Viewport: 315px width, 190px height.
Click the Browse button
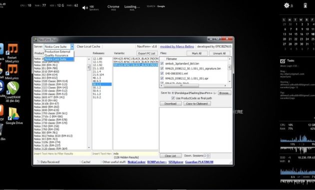224,93
